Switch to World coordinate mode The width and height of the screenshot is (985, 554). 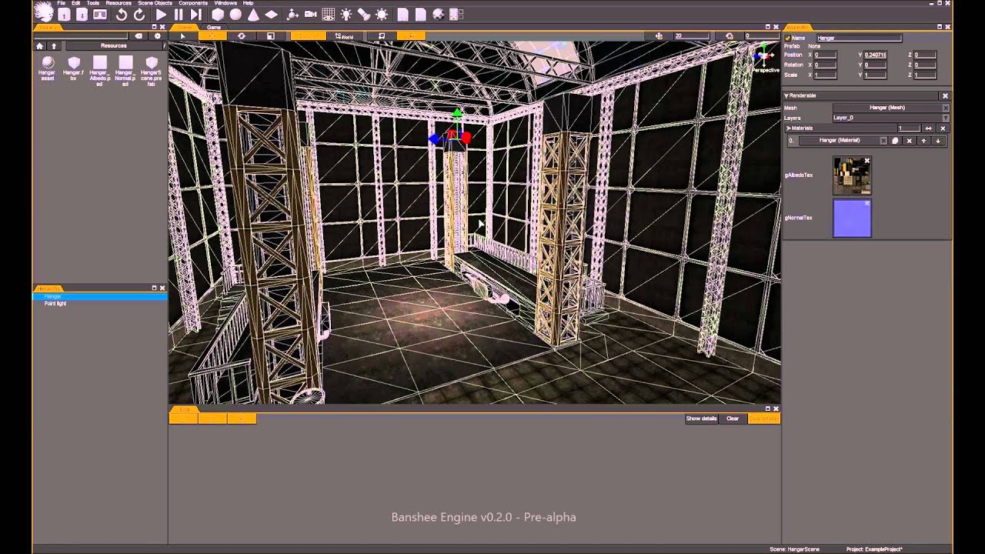coord(342,36)
